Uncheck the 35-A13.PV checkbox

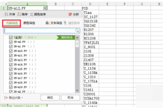11,60
